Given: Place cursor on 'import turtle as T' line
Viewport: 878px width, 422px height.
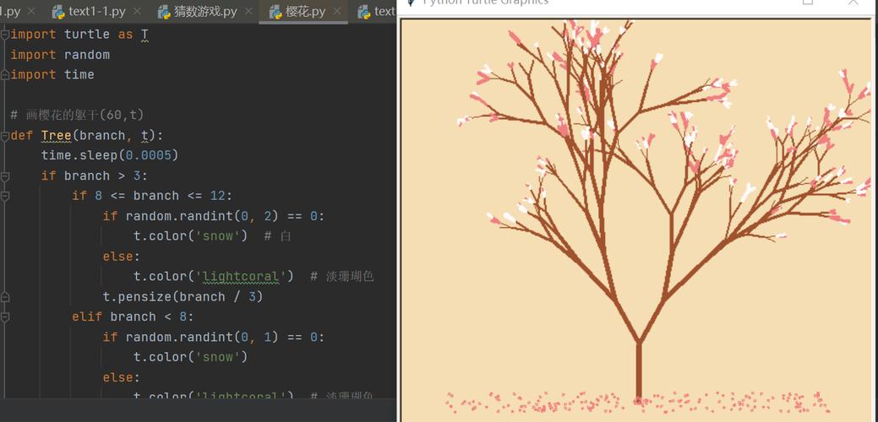Looking at the screenshot, I should point(79,35).
